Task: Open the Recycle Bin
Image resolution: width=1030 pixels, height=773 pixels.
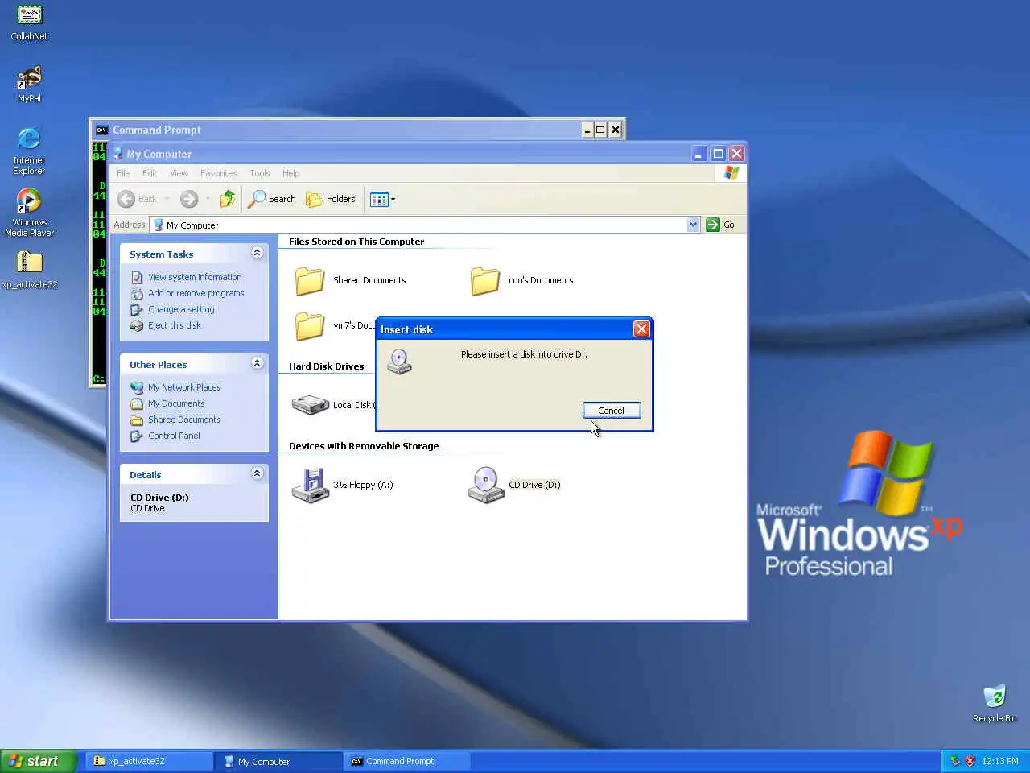Action: (995, 704)
